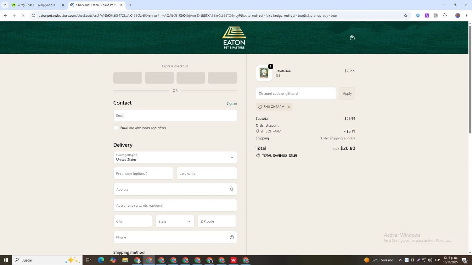Open the phone field help icon
This screenshot has width=472, height=265.
[232, 237]
